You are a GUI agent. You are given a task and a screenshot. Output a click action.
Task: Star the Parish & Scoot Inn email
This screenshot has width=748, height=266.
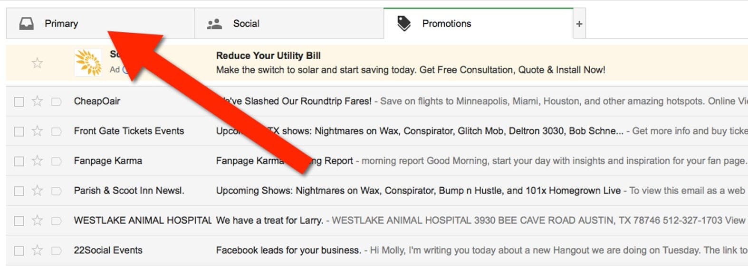(37, 191)
